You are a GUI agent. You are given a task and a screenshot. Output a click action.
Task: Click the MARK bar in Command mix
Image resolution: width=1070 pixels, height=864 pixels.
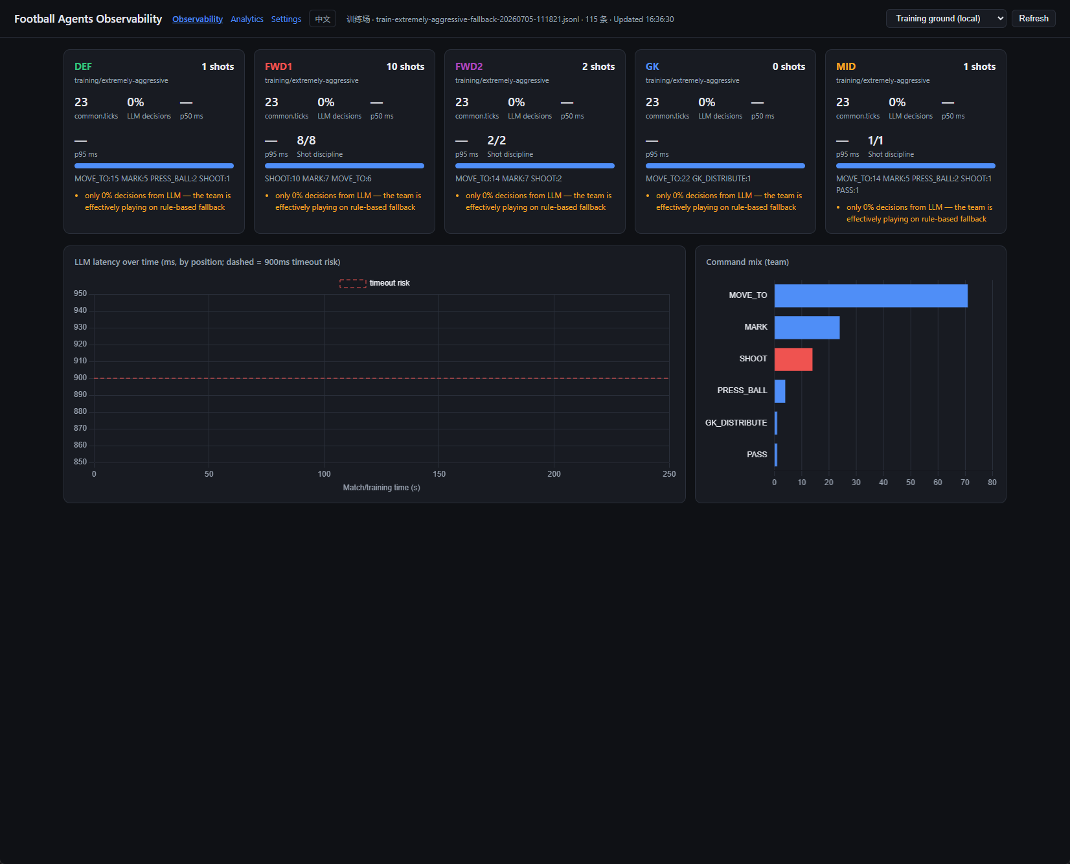tap(807, 328)
